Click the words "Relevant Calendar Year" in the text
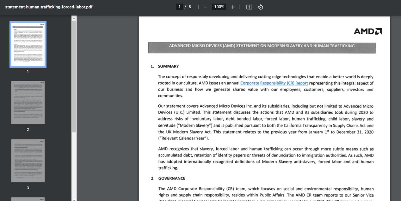 coord(183,138)
